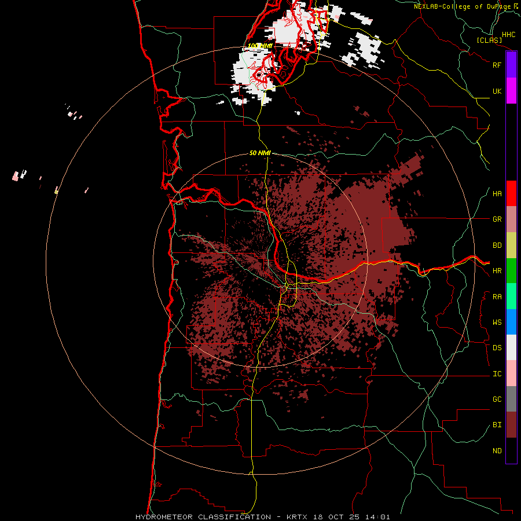The width and height of the screenshot is (521, 521).
Task: Click the [CLAS] units label
Action: 489,40
